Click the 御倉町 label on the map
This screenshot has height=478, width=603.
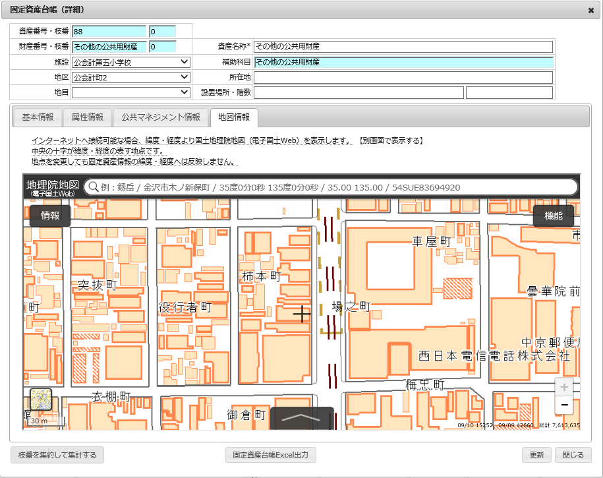click(x=246, y=415)
